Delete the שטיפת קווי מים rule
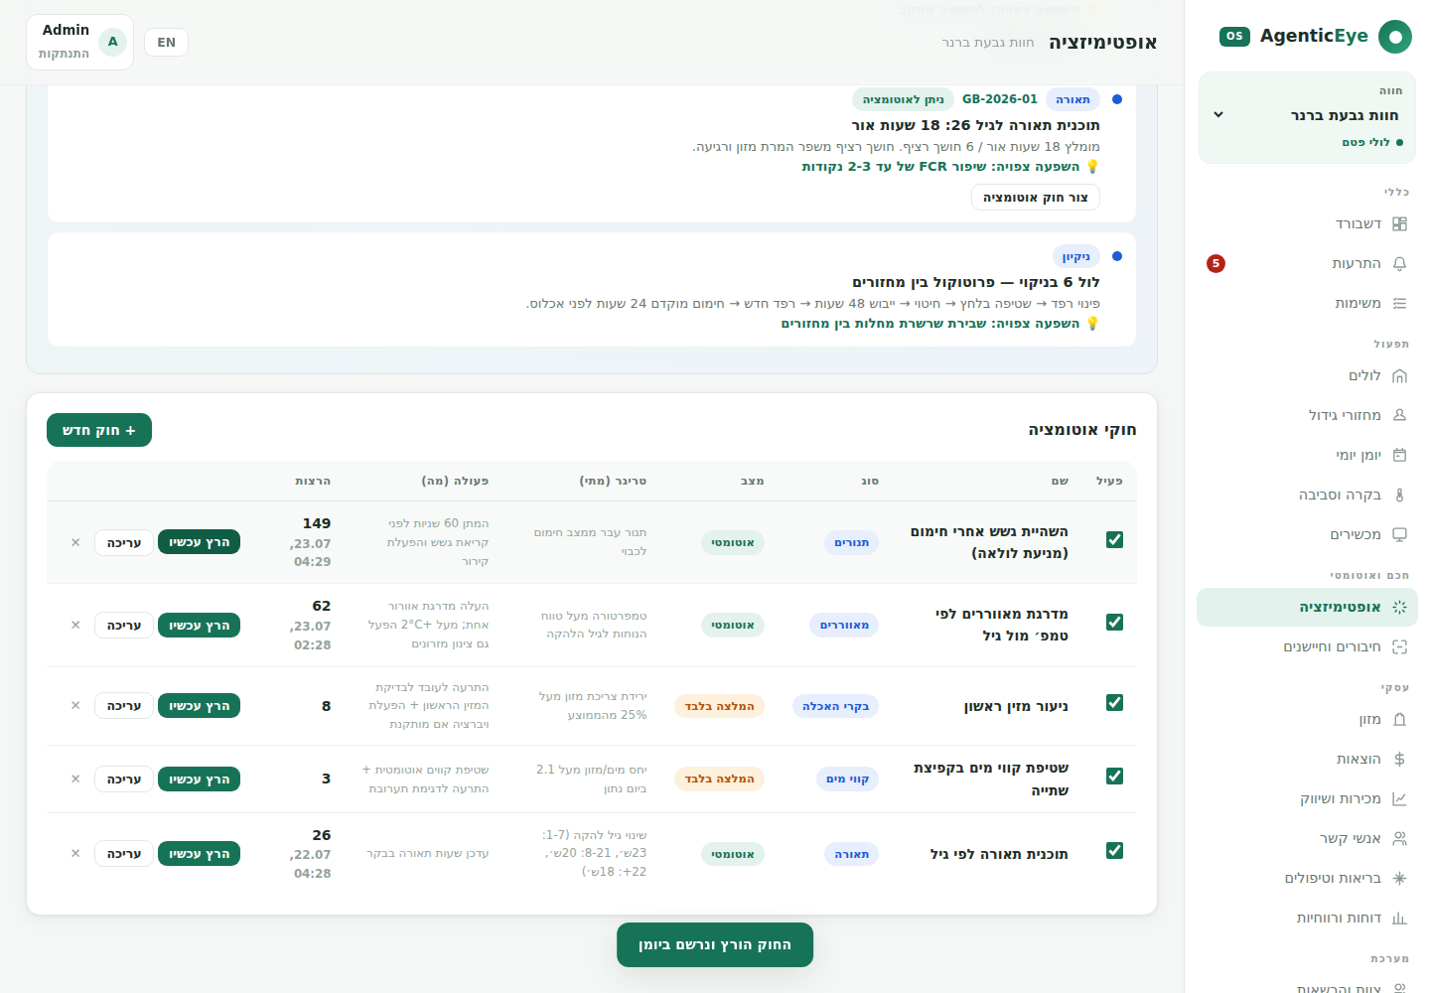This screenshot has width=1430, height=993. point(75,779)
